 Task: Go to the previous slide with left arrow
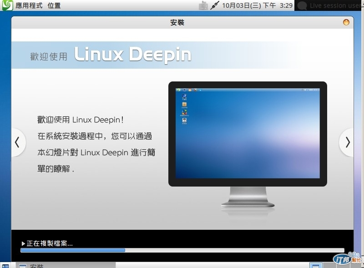[18, 142]
